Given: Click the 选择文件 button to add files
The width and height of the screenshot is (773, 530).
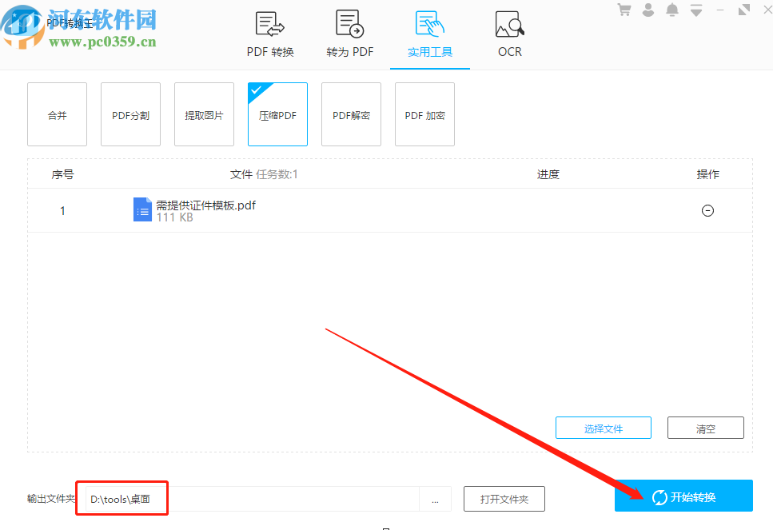Looking at the screenshot, I should pyautogui.click(x=603, y=428).
